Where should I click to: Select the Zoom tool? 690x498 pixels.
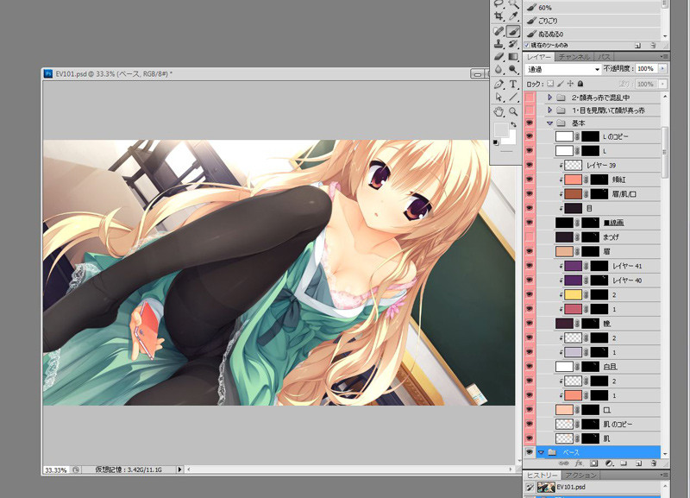click(513, 111)
